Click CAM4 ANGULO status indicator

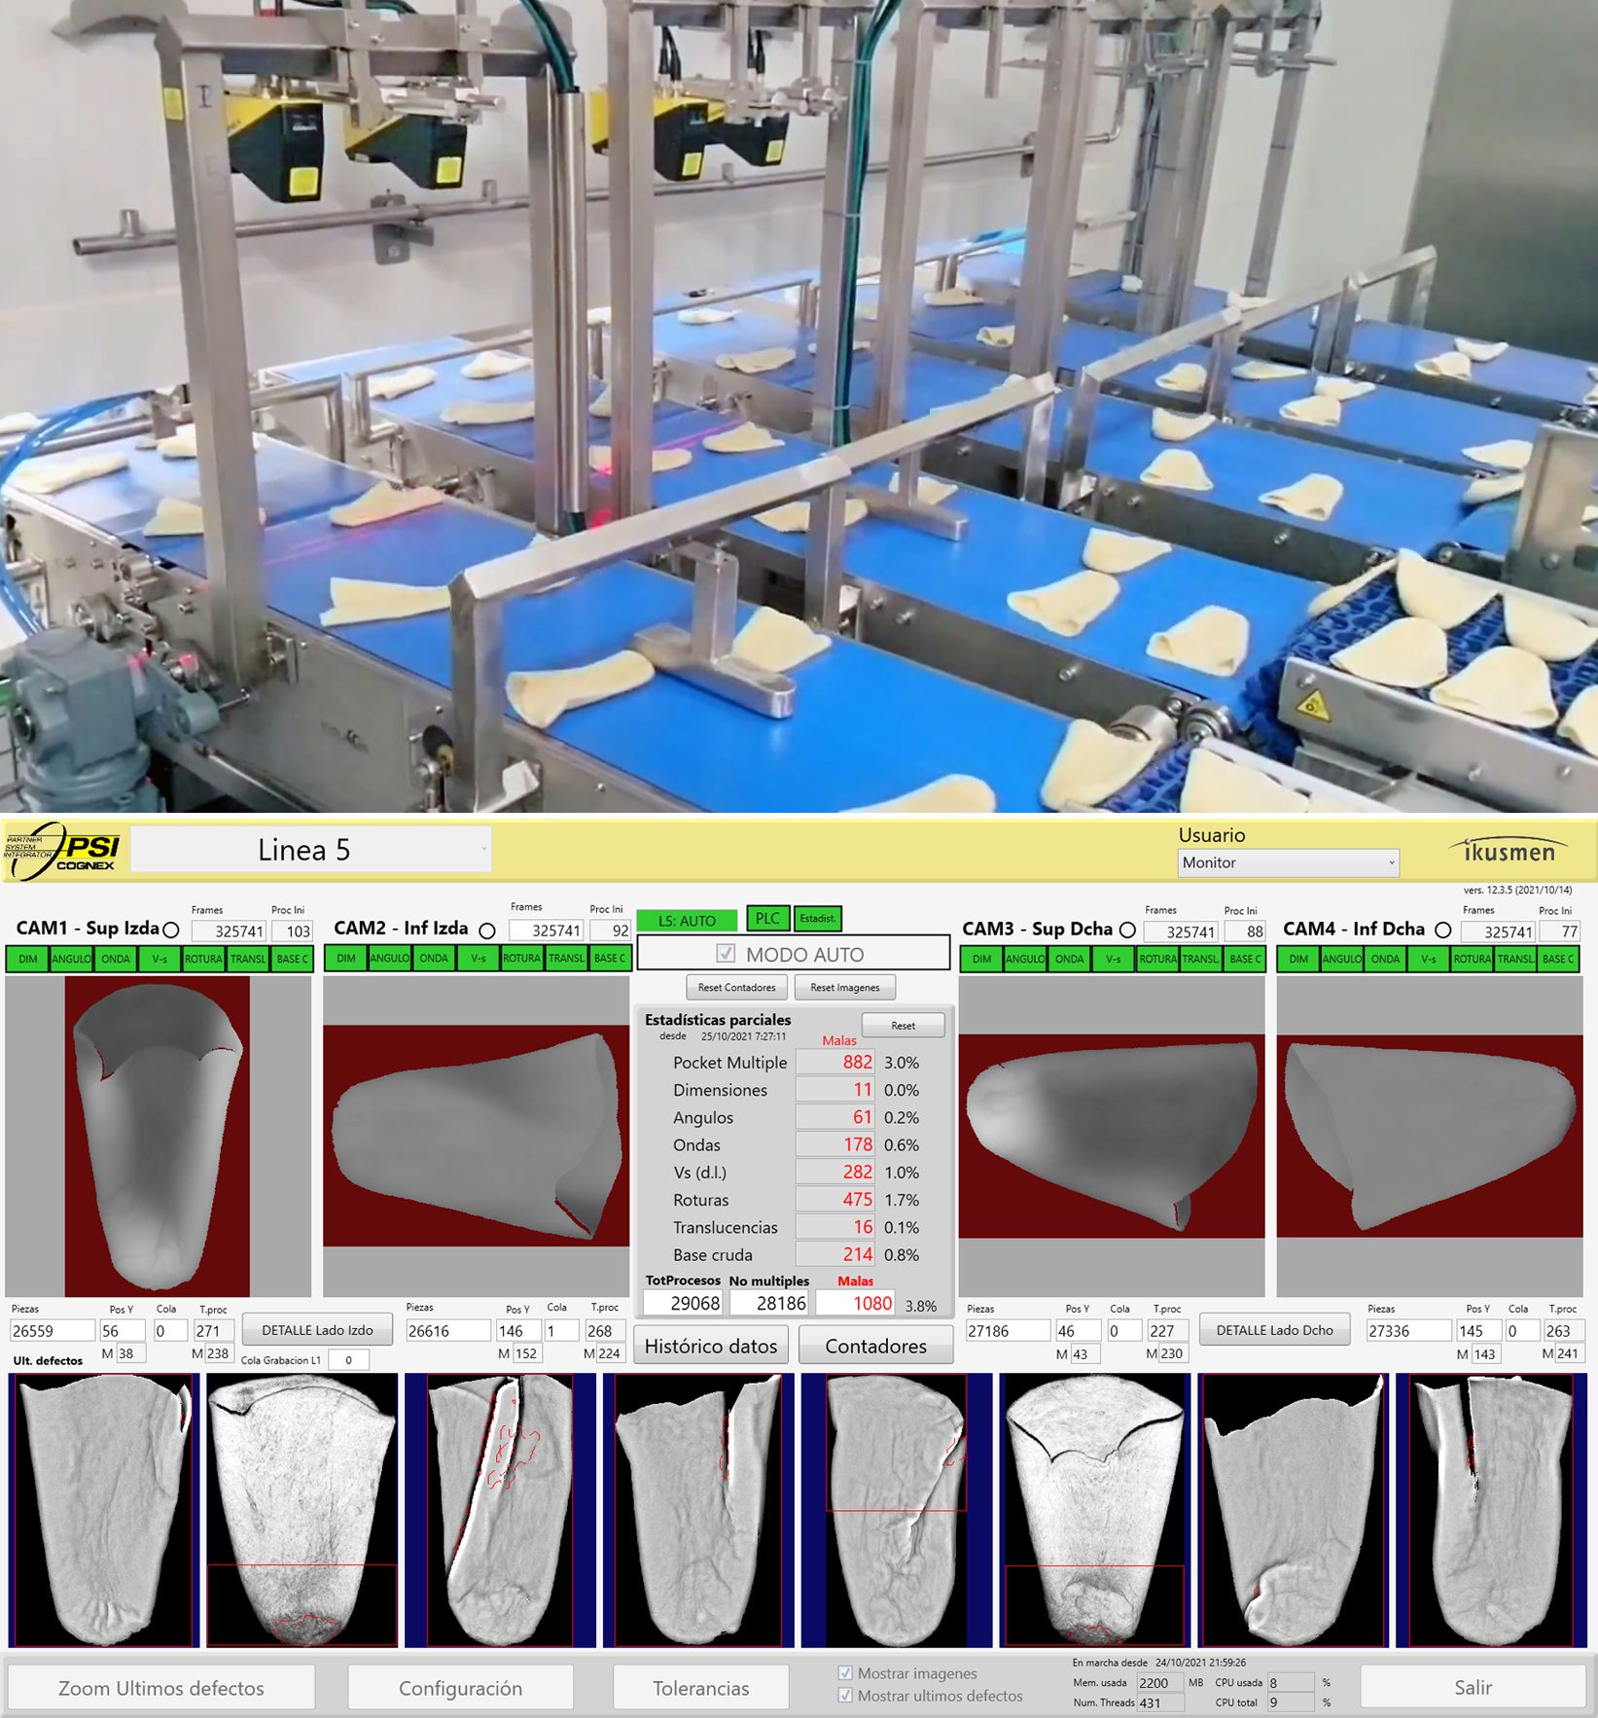(x=1341, y=959)
